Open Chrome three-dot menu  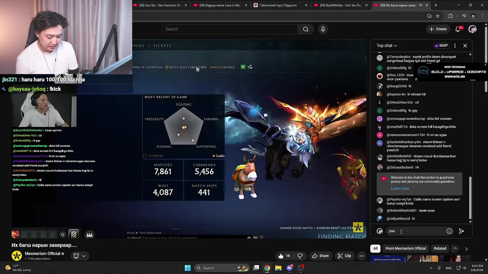tap(482, 16)
